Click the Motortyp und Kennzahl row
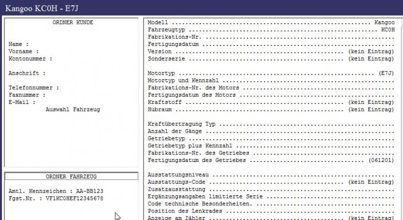The height and width of the screenshot is (220, 403). tap(271, 80)
